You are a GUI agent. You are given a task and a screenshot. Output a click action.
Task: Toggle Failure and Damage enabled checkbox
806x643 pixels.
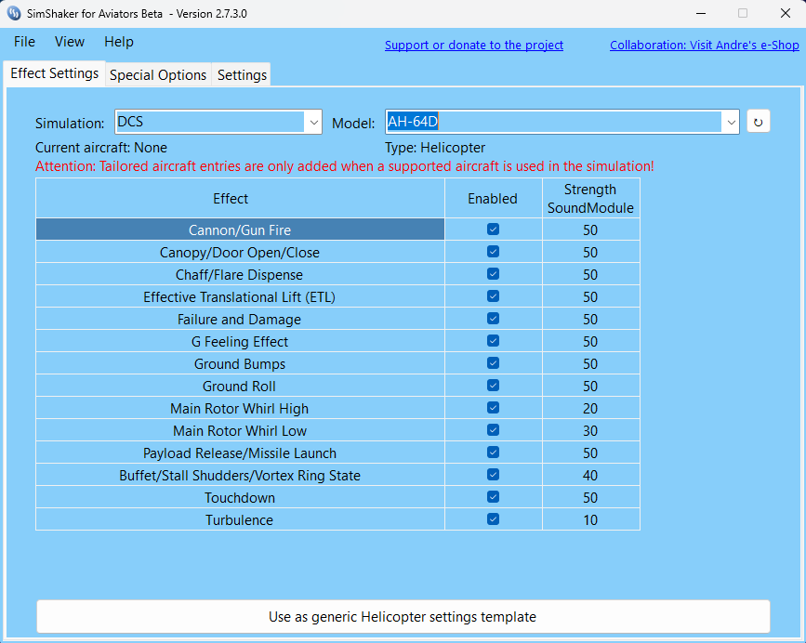click(x=493, y=319)
